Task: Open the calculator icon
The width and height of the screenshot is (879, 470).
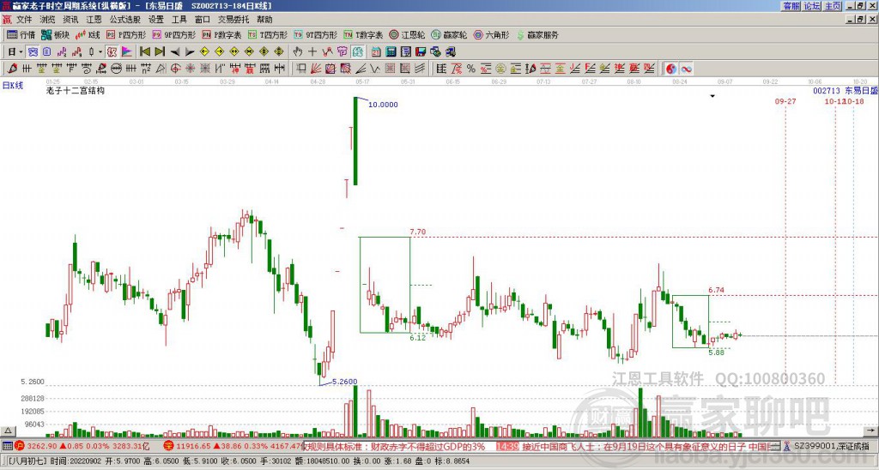Action: 391,52
